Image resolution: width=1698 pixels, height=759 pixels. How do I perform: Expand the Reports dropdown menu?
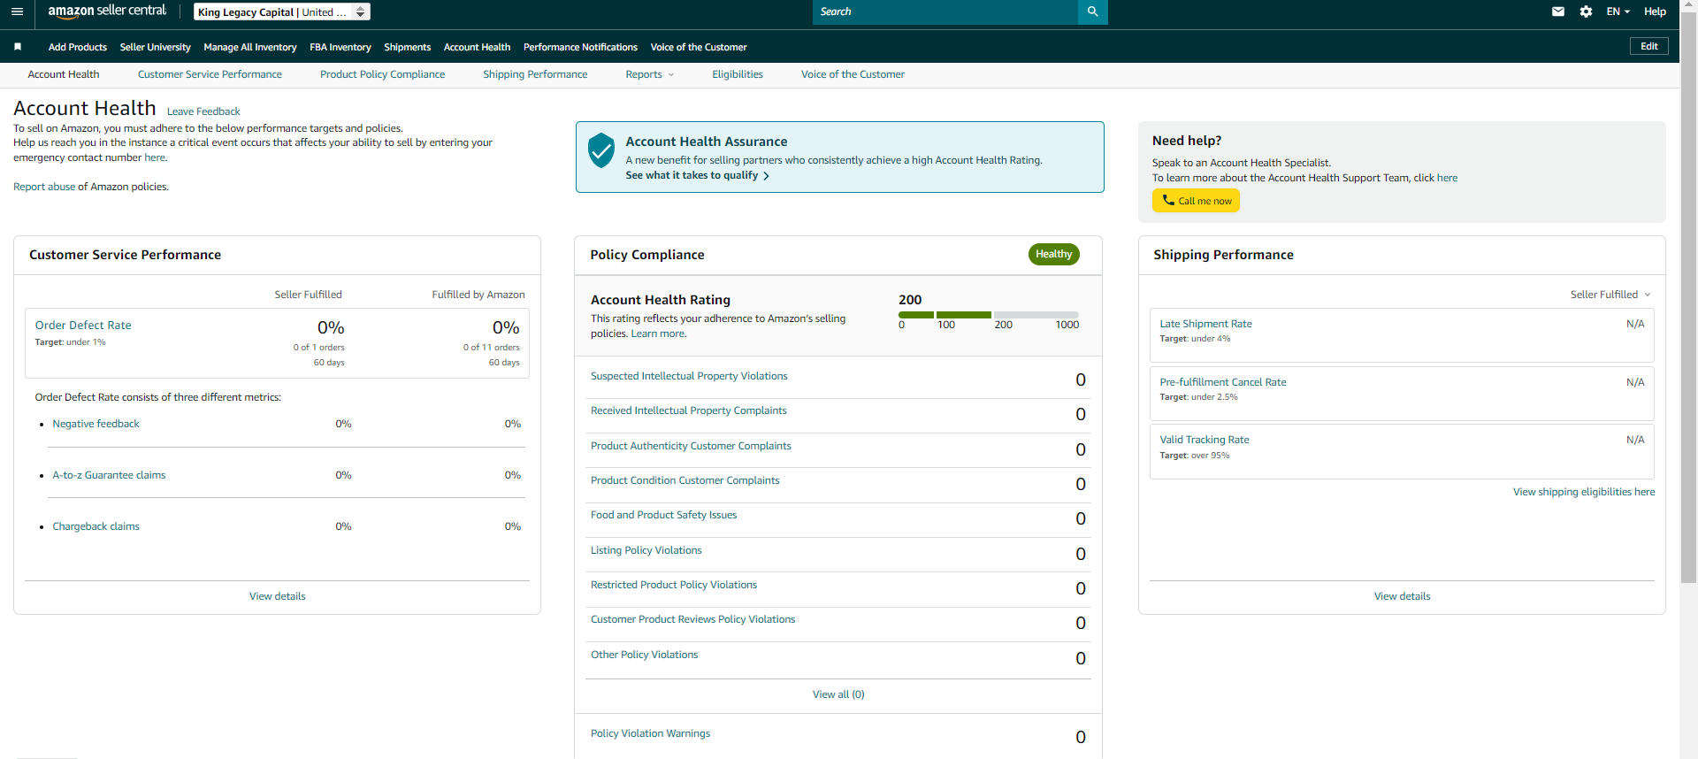coord(649,74)
